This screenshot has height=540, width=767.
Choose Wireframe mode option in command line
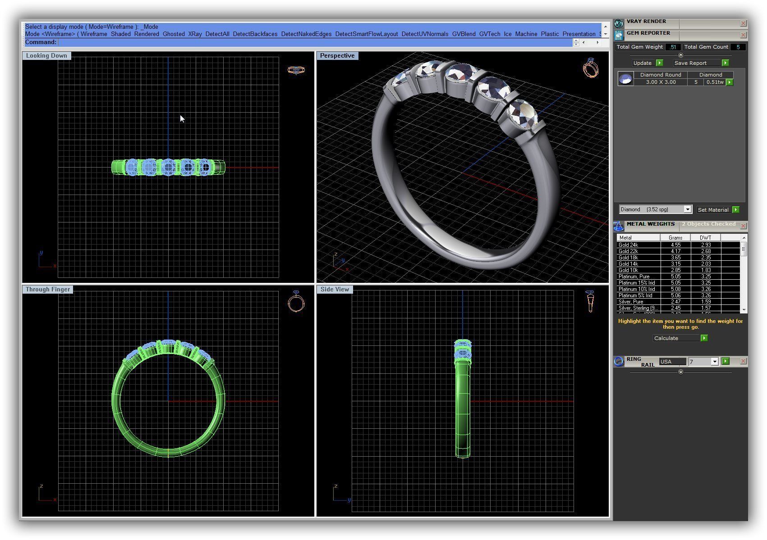pos(94,34)
